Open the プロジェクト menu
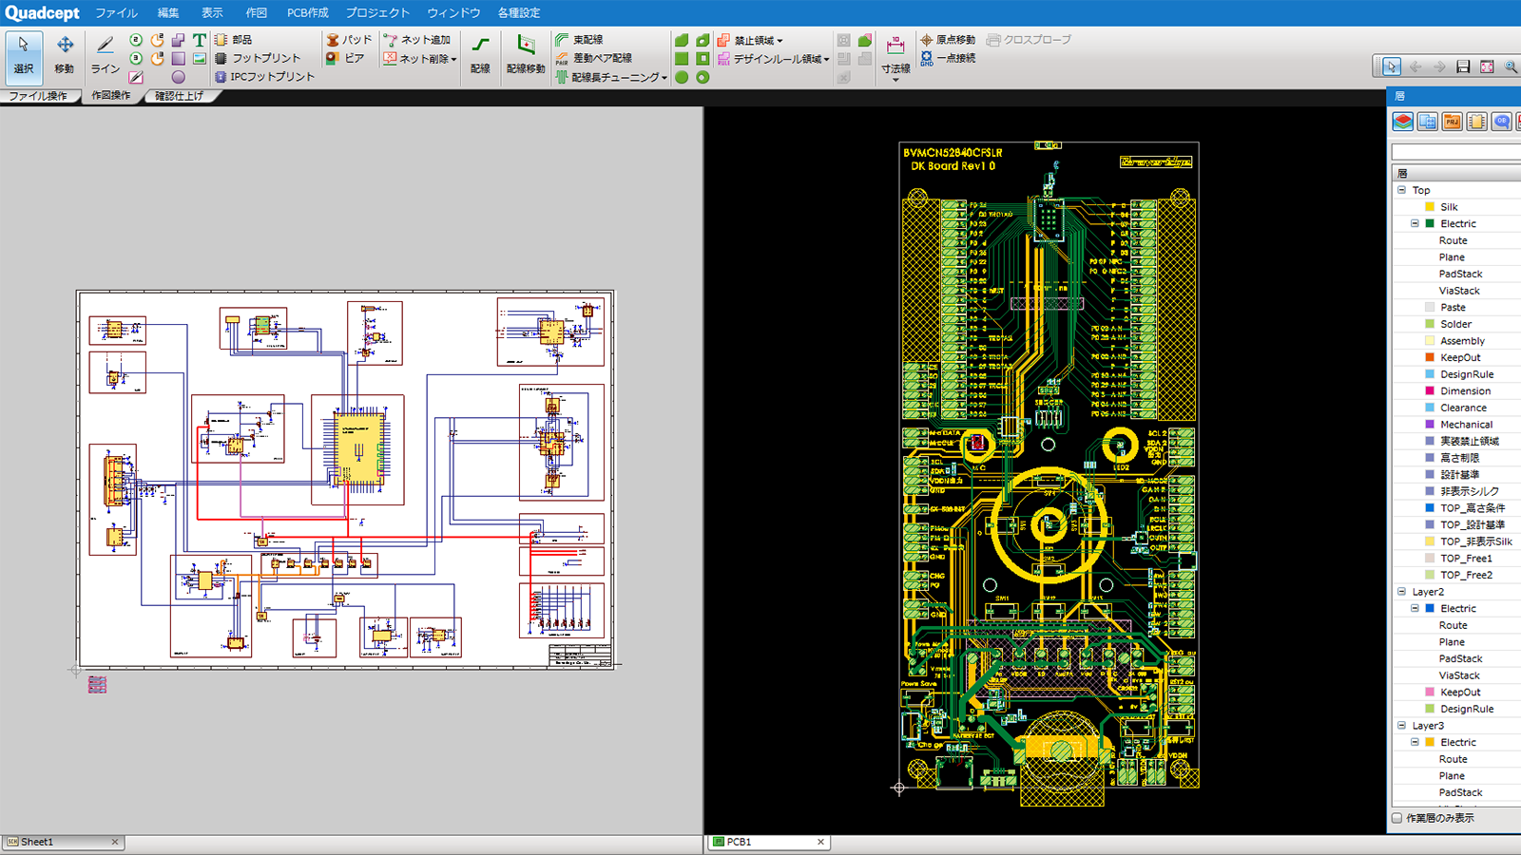Screen dimensions: 1521x855 point(377,12)
